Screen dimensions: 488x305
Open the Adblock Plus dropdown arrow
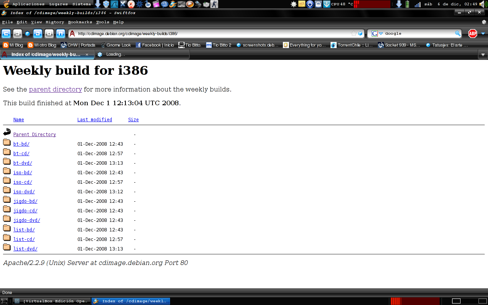tap(483, 34)
